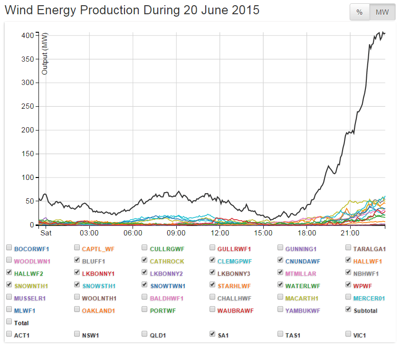Uncheck the WPWF wind farm checkbox
Image resolution: width=401 pixels, height=346 pixels.
point(349,285)
